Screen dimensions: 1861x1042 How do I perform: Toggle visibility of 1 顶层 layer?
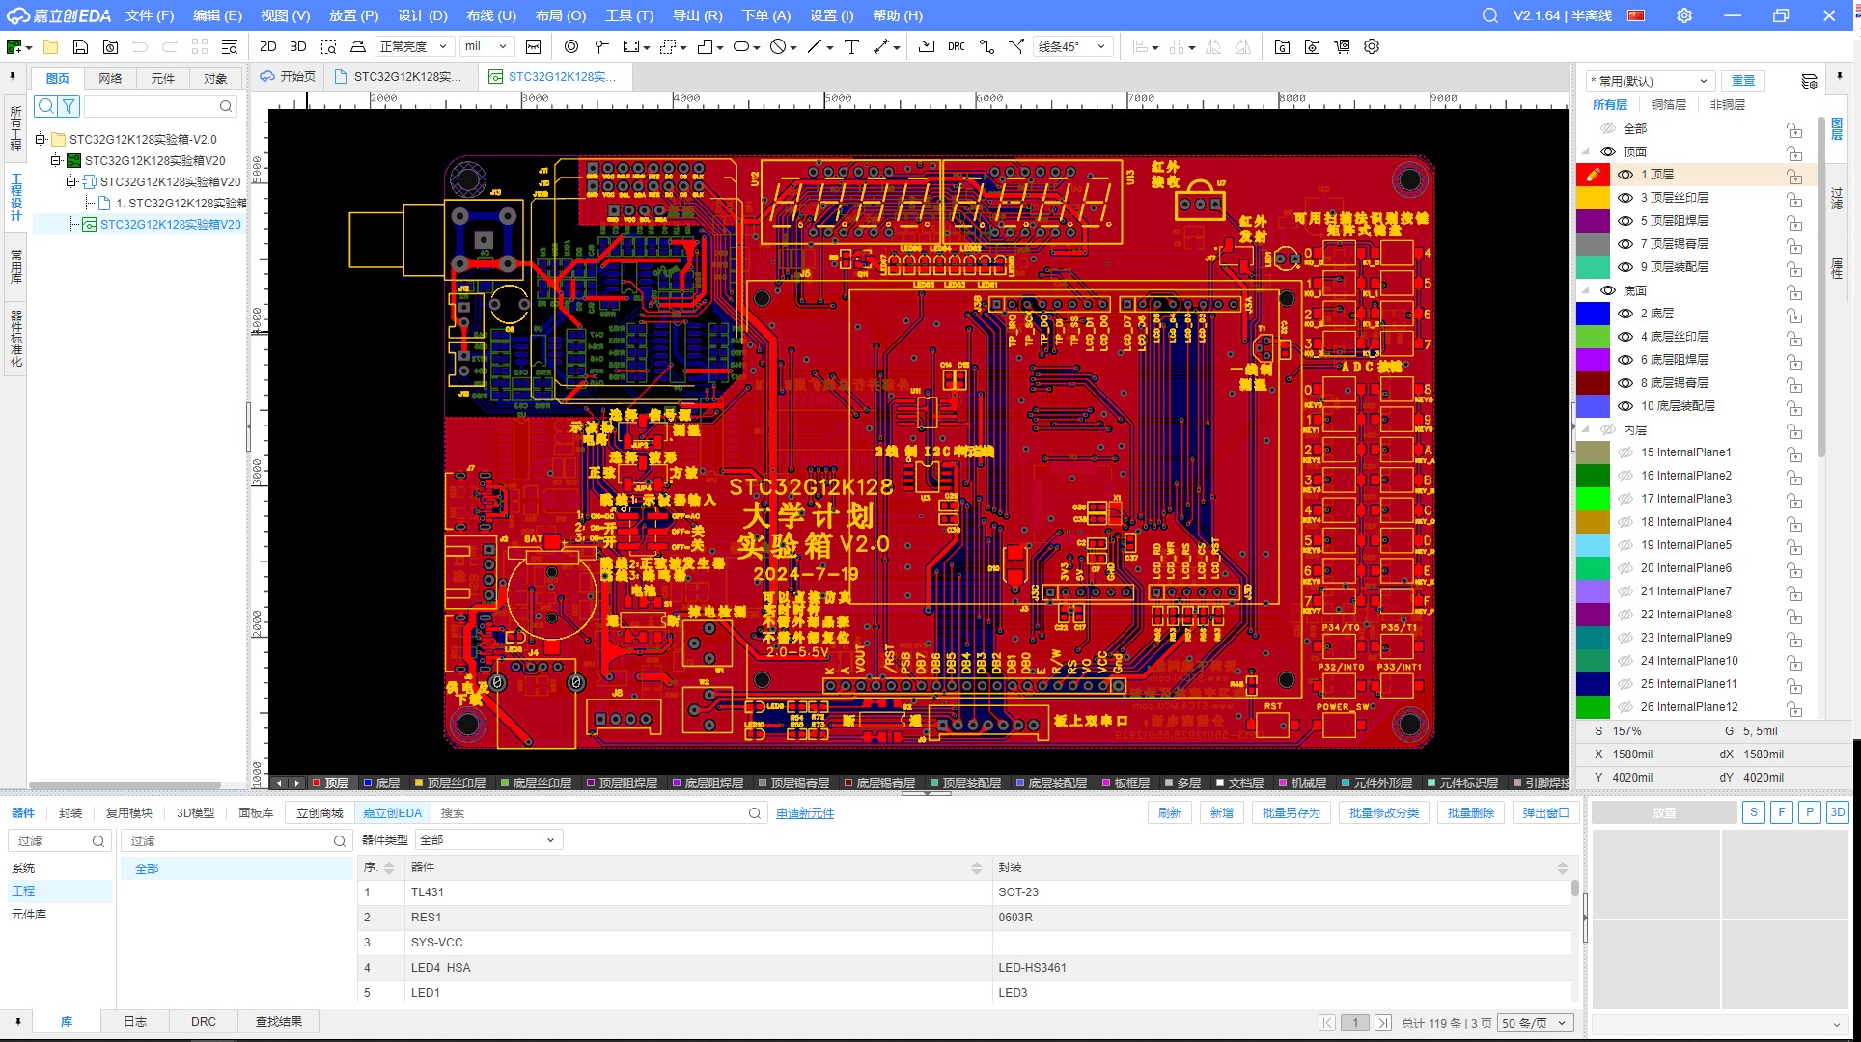click(1625, 175)
